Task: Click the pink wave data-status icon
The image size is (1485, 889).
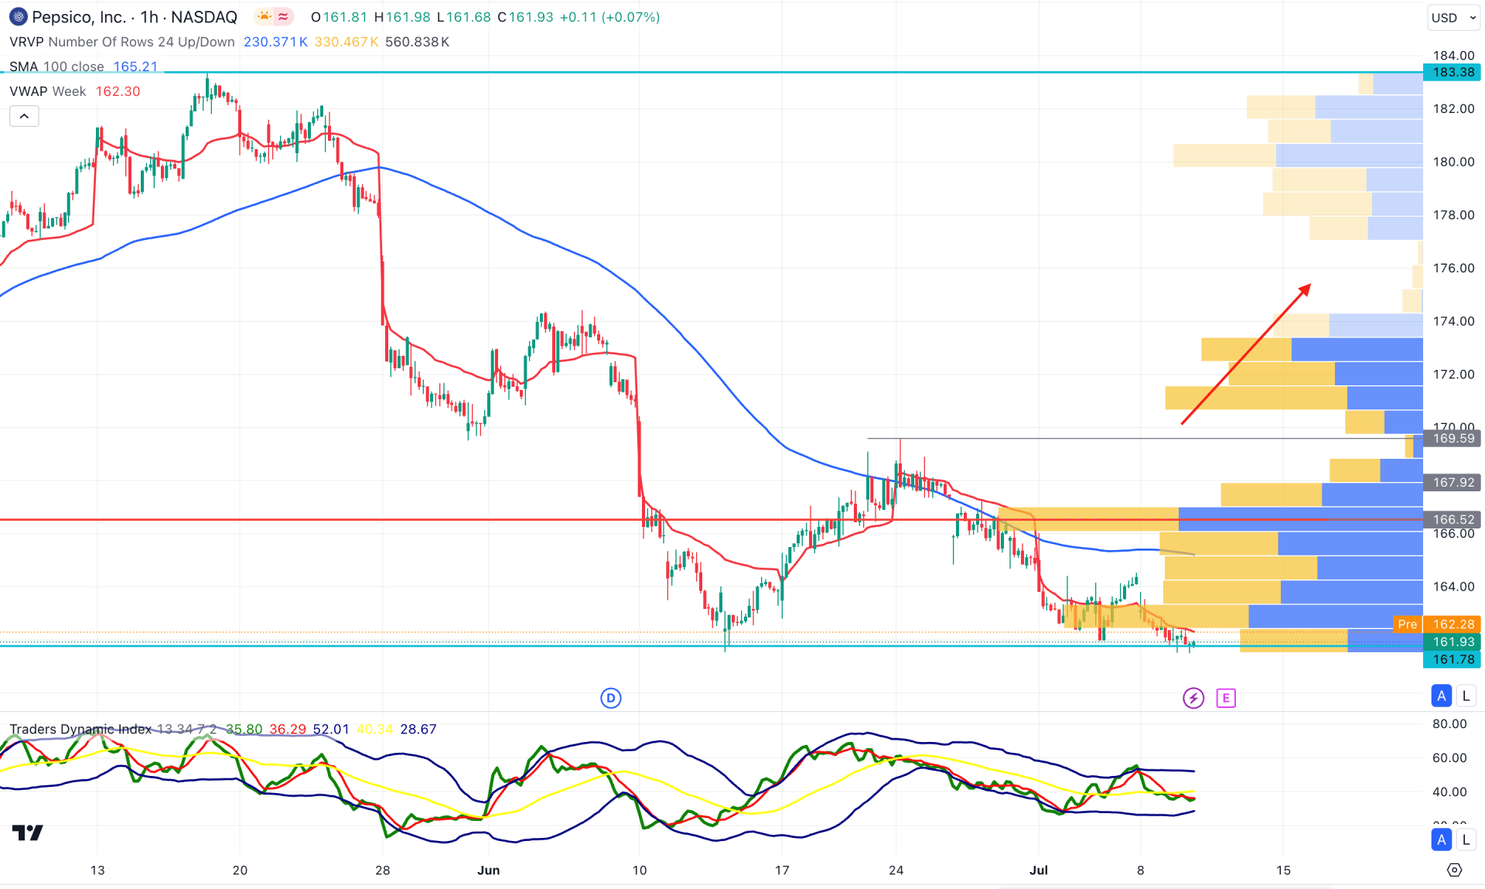Action: 284,17
